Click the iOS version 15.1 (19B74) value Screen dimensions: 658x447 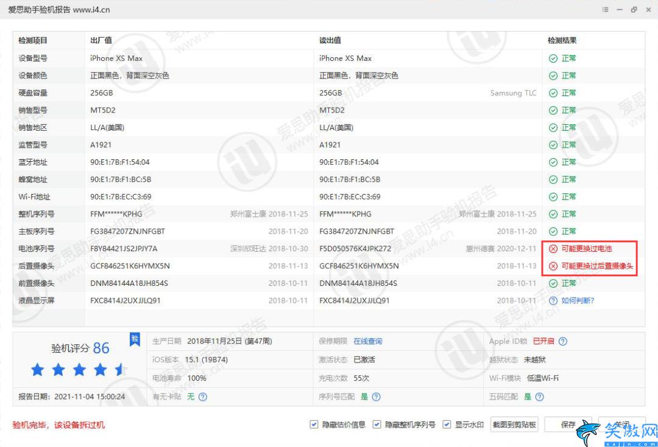pos(206,360)
